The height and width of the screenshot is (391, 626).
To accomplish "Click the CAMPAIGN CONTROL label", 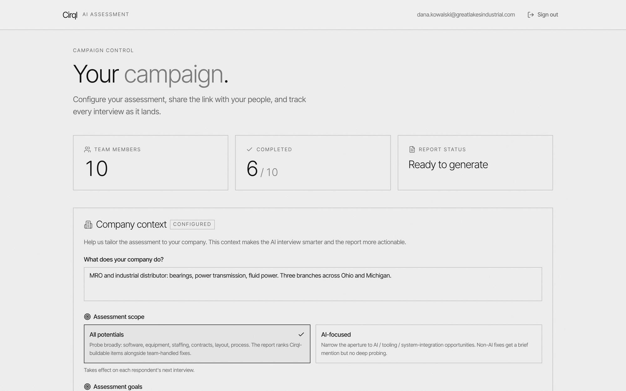I will click(103, 50).
